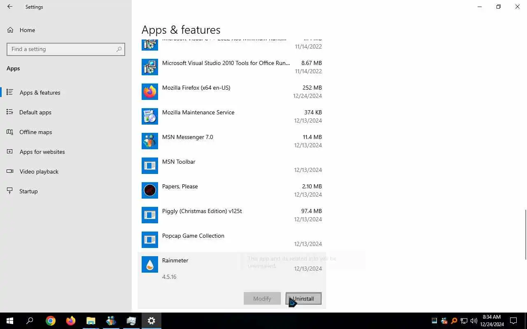Click the 97.4 MB size for Piggly
Screen dimensions: 527x329
[311, 211]
